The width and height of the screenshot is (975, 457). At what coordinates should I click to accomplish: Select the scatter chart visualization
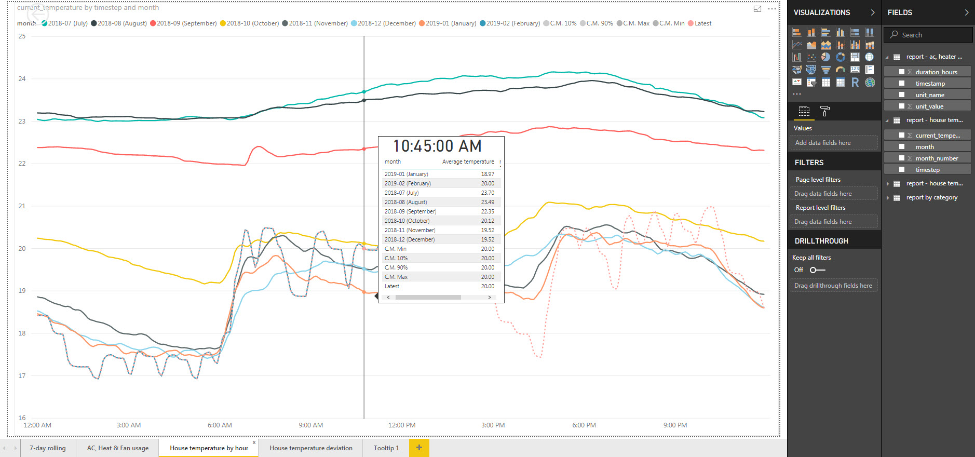point(811,57)
